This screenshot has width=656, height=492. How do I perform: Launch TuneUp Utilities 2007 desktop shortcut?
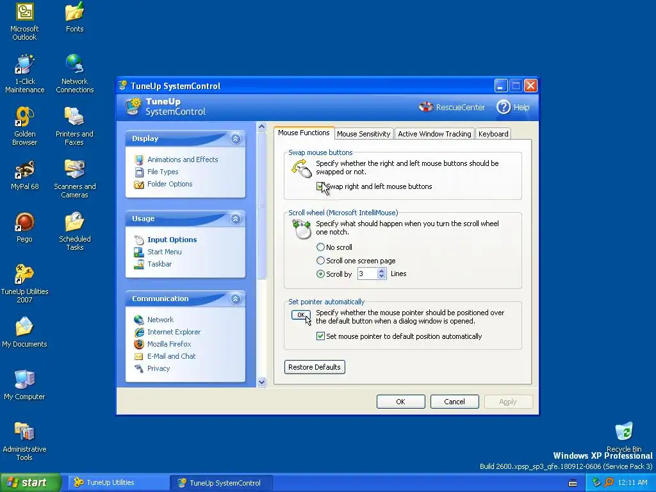(24, 274)
